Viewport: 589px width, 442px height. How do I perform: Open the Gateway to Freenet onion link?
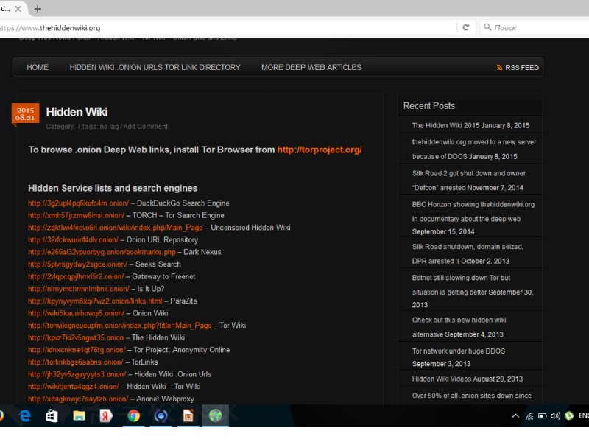point(76,277)
